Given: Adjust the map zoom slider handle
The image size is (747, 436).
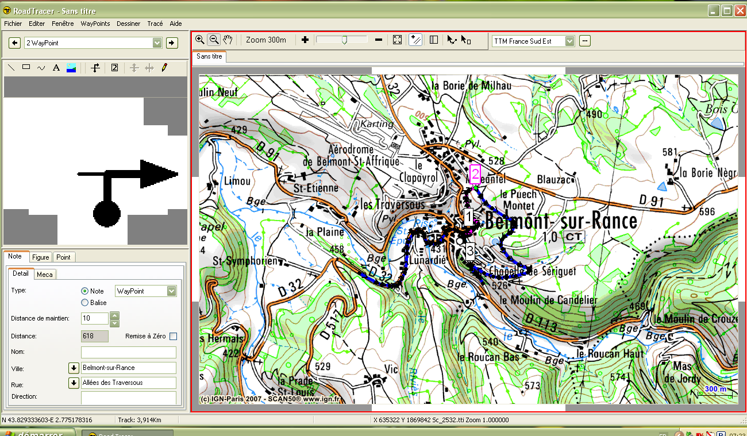Looking at the screenshot, I should [344, 40].
